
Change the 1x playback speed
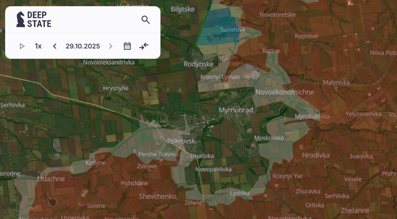pos(38,46)
